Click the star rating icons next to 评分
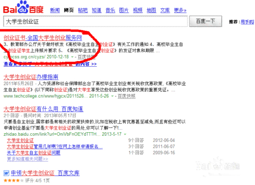Screen dimensions: 255x185 tap(13, 180)
